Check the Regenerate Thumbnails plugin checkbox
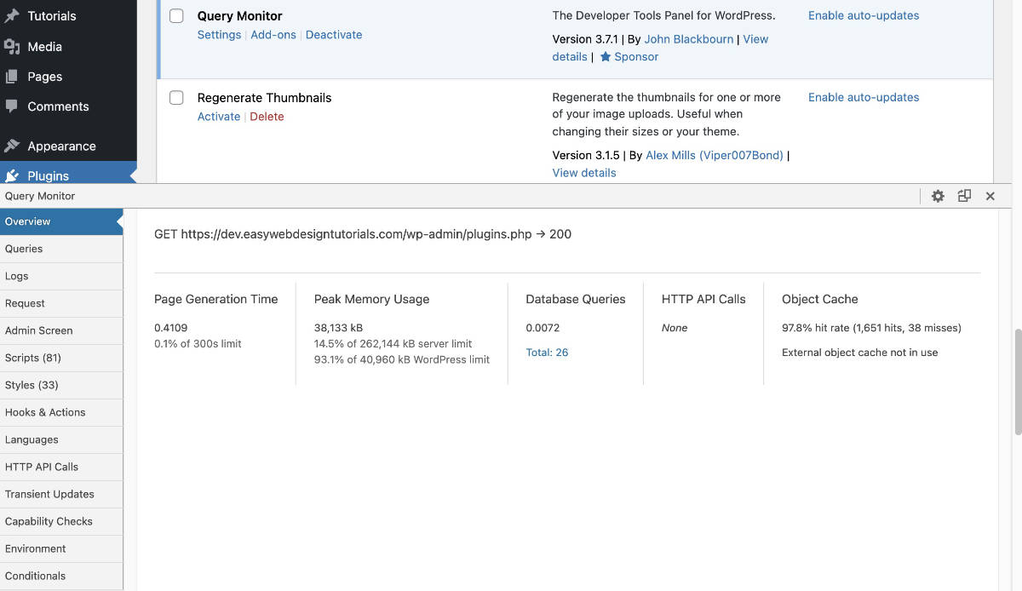This screenshot has width=1022, height=591. tap(176, 98)
